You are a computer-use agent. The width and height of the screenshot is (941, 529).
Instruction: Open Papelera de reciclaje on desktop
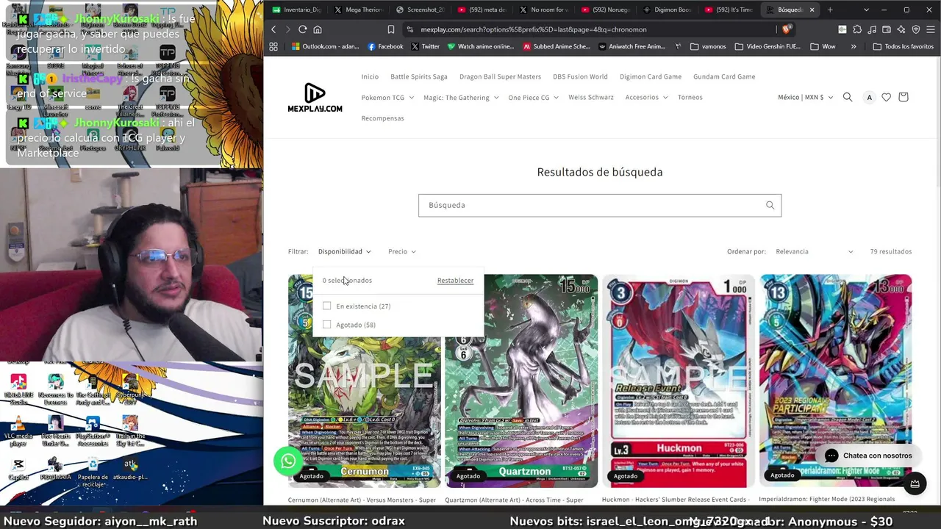tap(93, 471)
